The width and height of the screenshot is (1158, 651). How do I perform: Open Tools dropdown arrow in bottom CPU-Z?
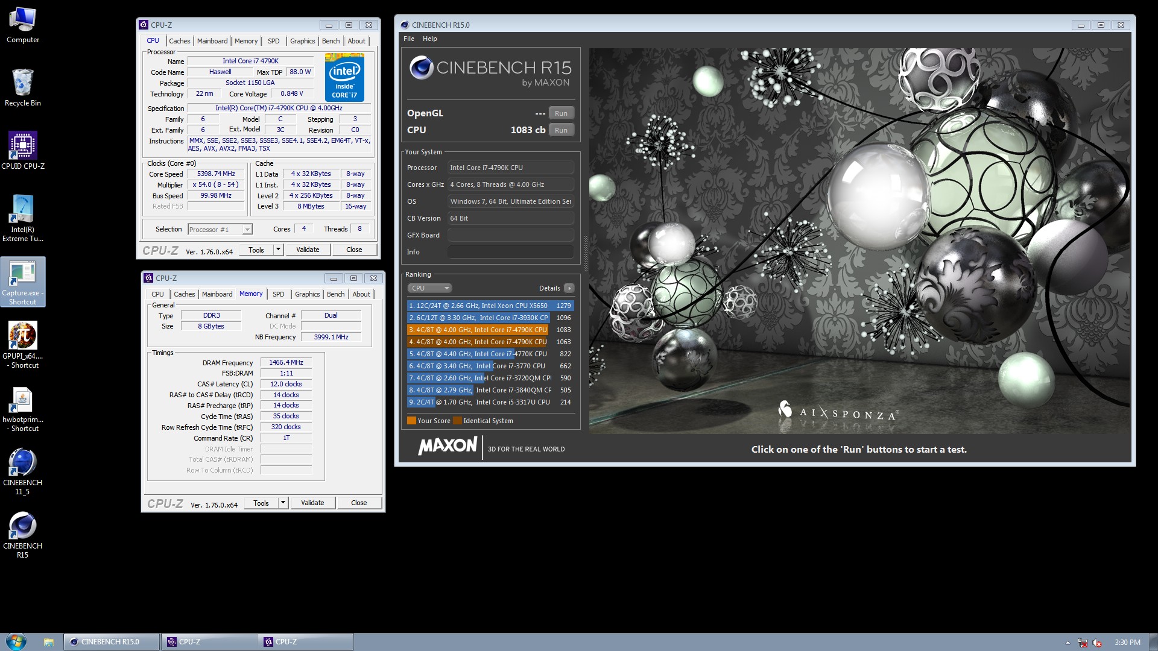283,503
